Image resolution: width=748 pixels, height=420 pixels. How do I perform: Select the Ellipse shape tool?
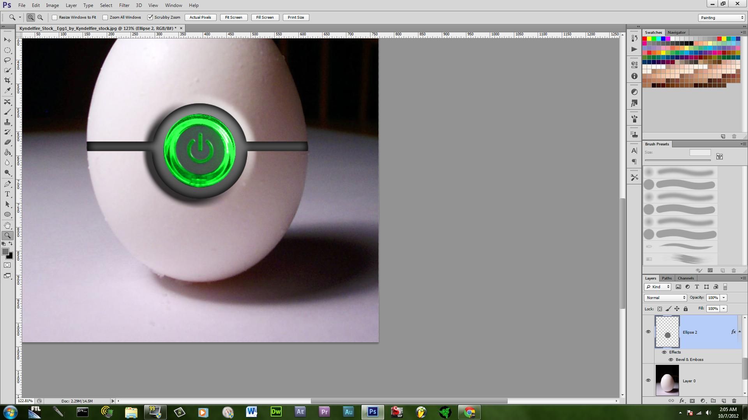click(7, 214)
